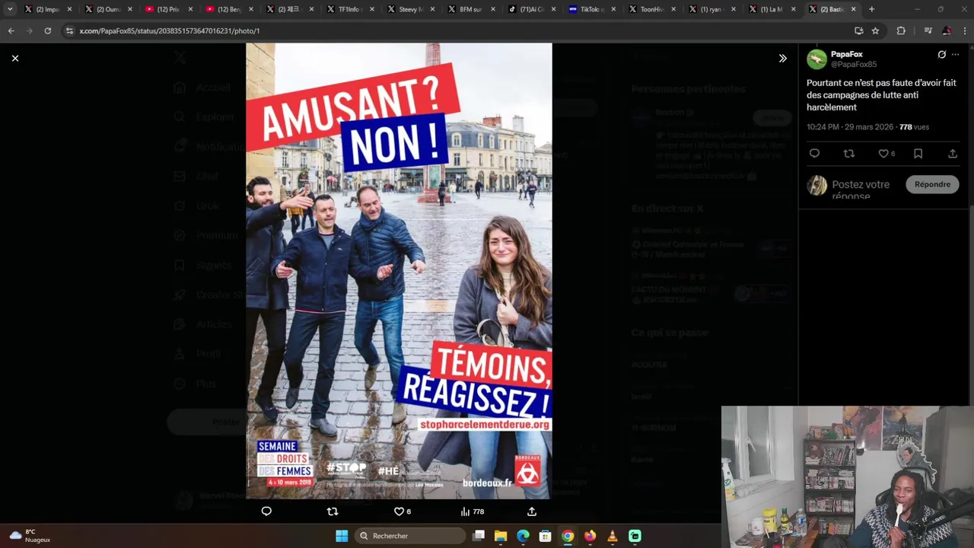
Task: Repost icon under the photo
Action: [333, 511]
